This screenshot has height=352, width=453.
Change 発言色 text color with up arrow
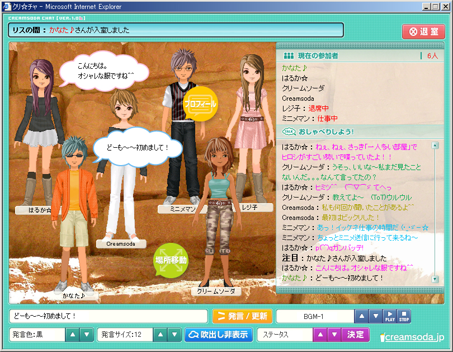[73, 335]
